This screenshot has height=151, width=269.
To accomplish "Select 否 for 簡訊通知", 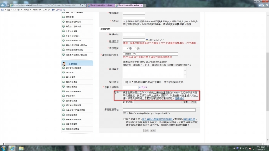I will (130, 82).
